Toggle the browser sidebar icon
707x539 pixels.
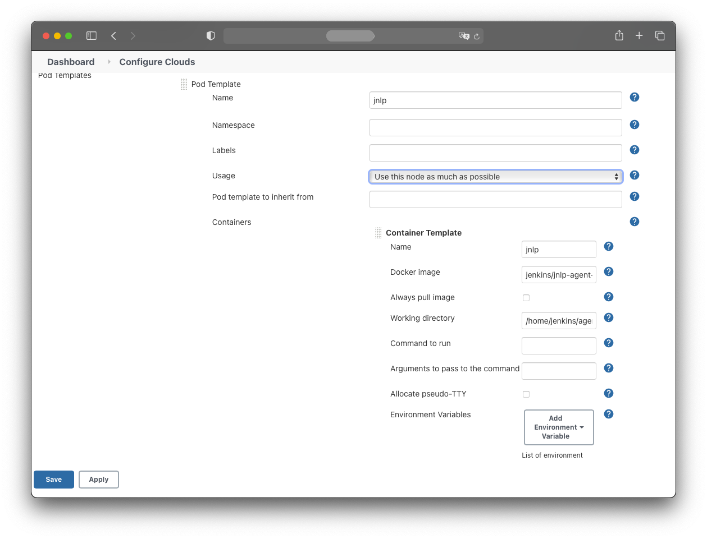tap(92, 36)
